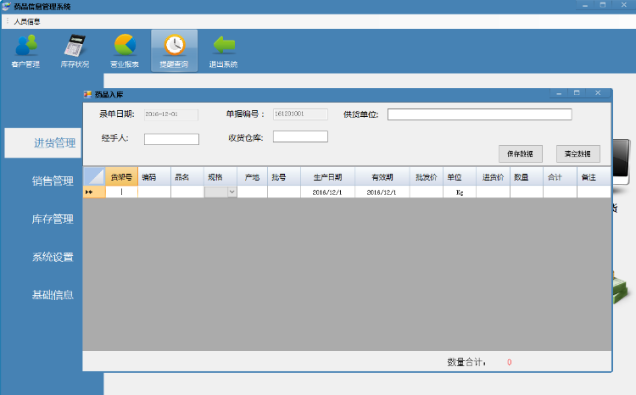This screenshot has width=636, height=395.
Task: Click the grid select-all corner cell
Action: tap(94, 177)
